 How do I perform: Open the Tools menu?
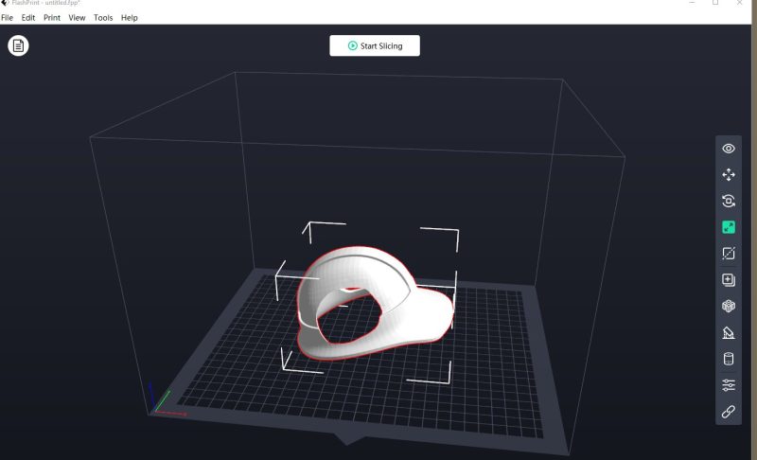pyautogui.click(x=103, y=18)
